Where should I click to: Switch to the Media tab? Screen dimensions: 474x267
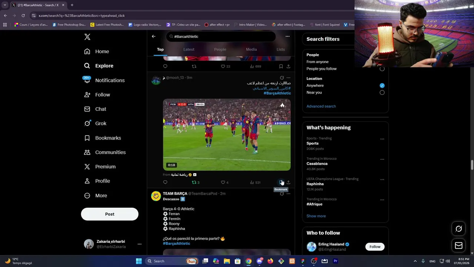(x=251, y=49)
